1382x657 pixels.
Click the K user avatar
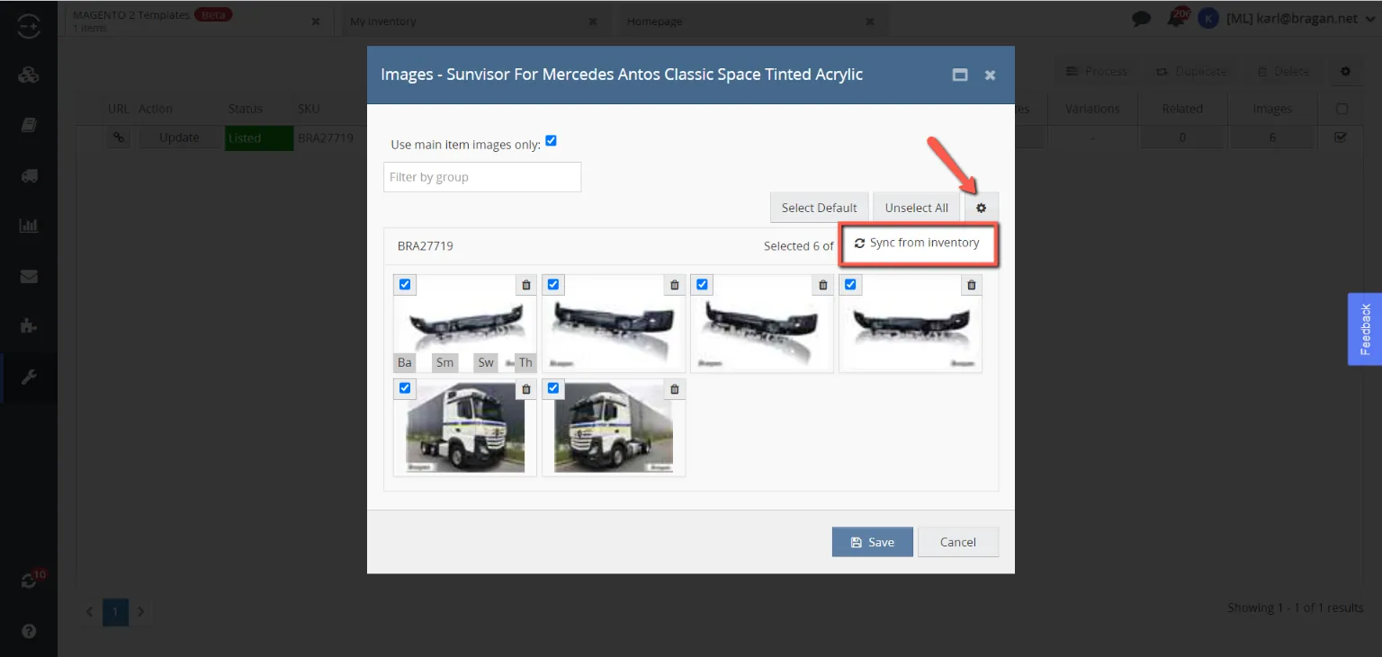[1209, 19]
